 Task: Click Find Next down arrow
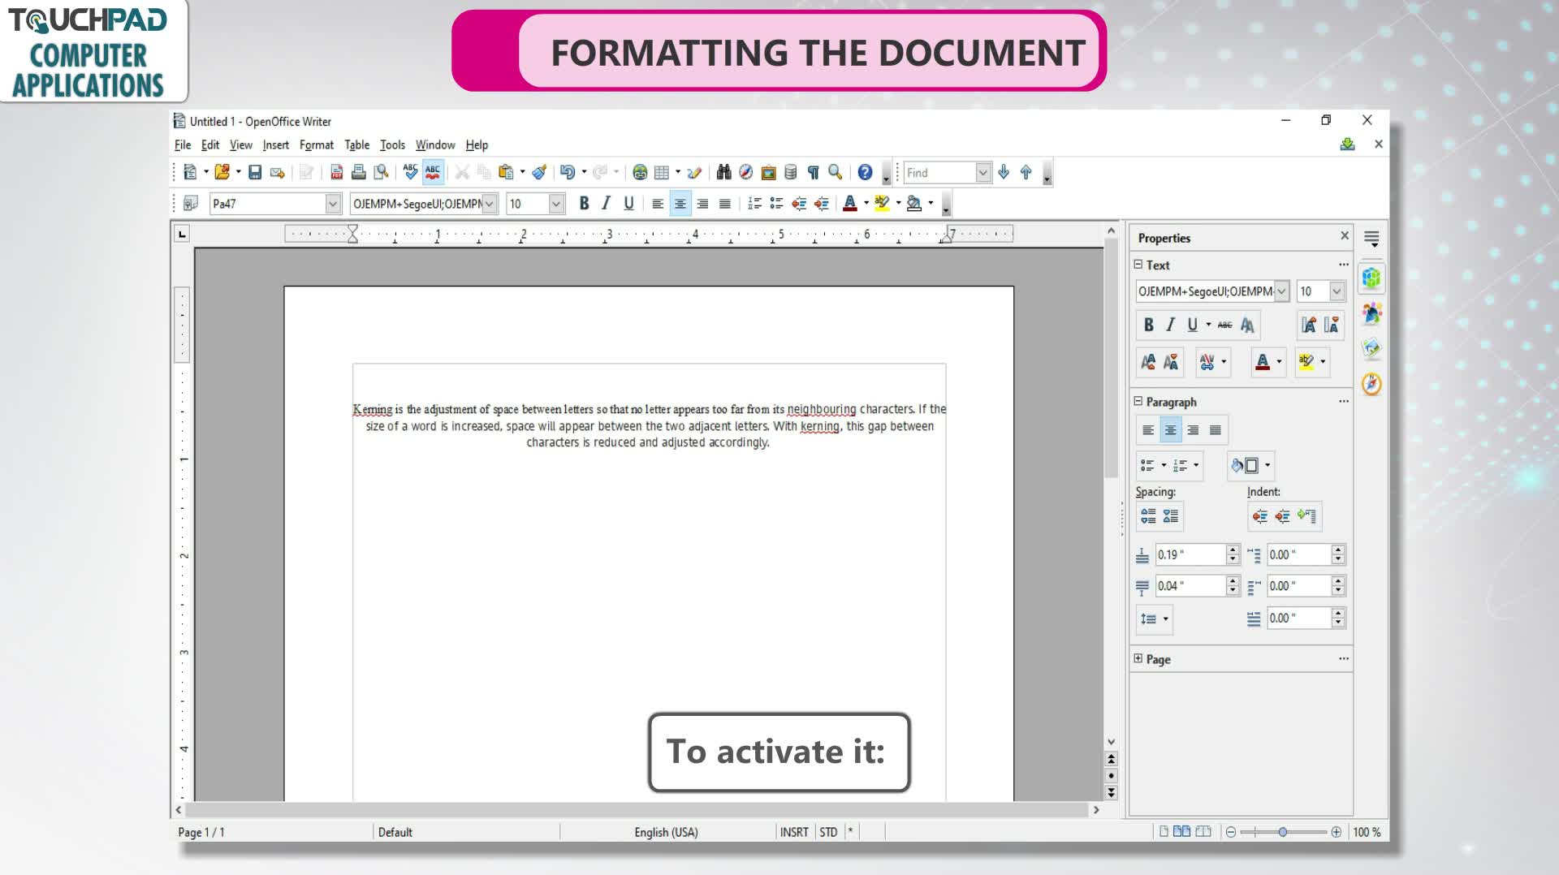[1004, 172]
